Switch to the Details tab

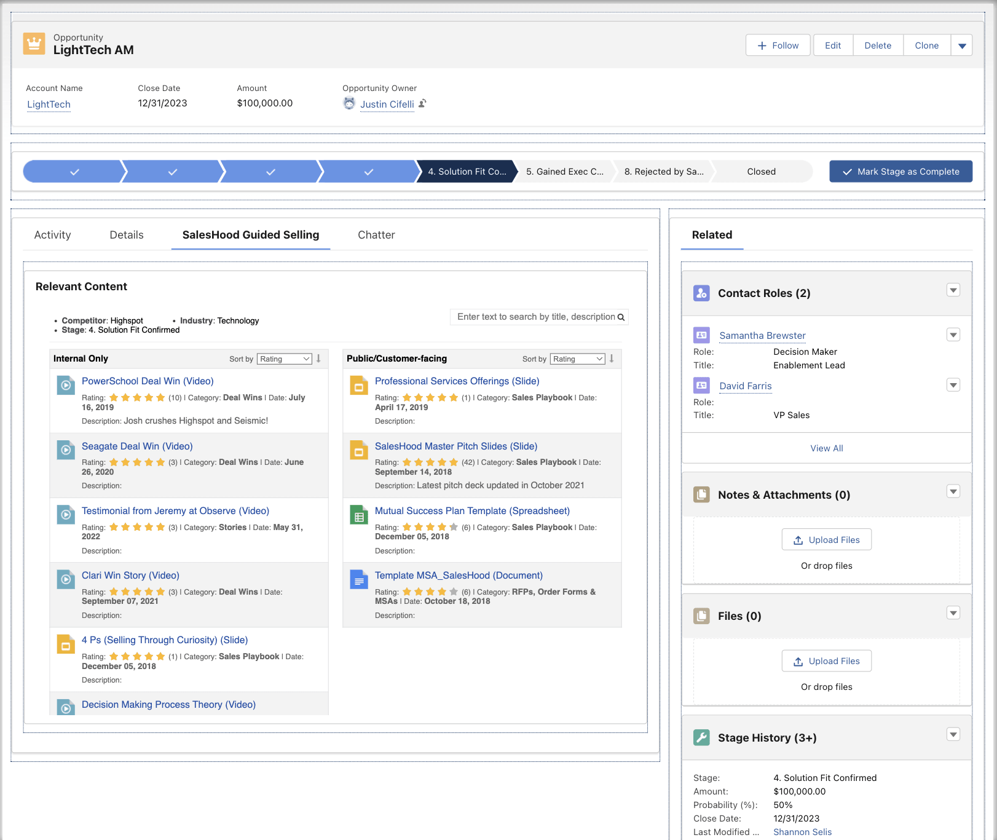127,235
